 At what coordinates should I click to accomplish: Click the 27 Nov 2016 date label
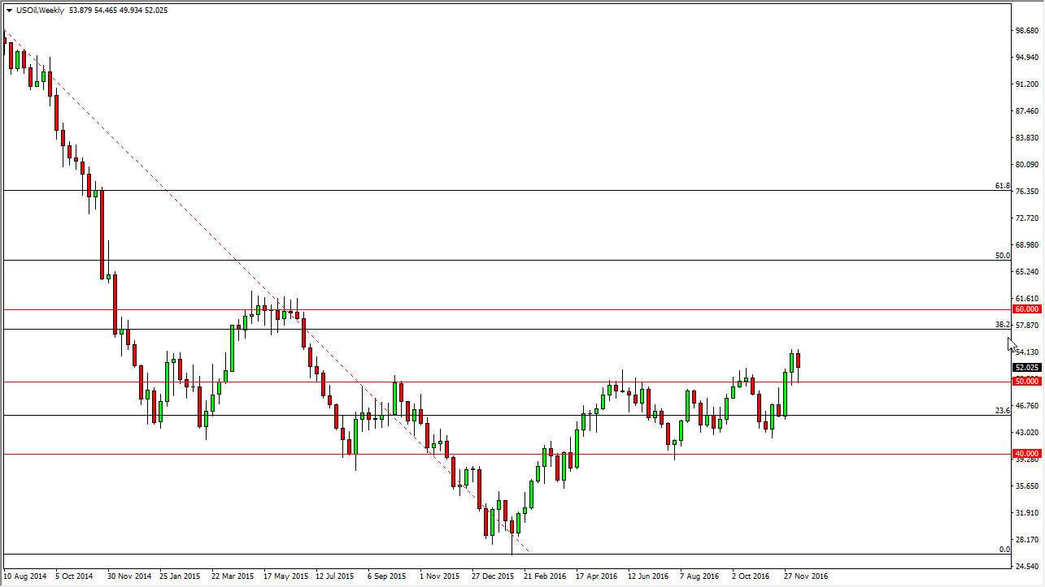(804, 576)
